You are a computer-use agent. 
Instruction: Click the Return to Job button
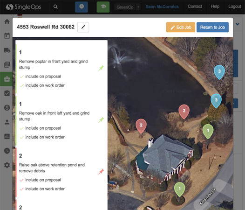click(x=212, y=27)
